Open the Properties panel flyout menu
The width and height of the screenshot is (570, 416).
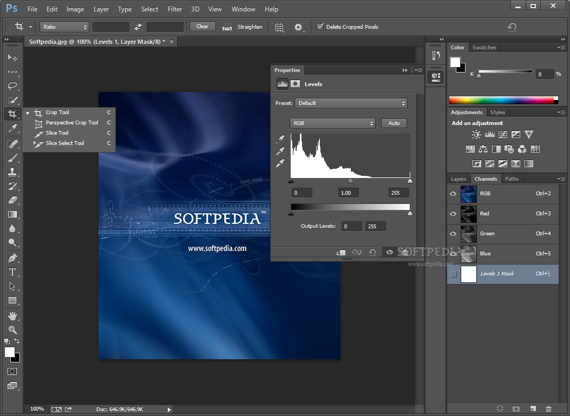[418, 70]
